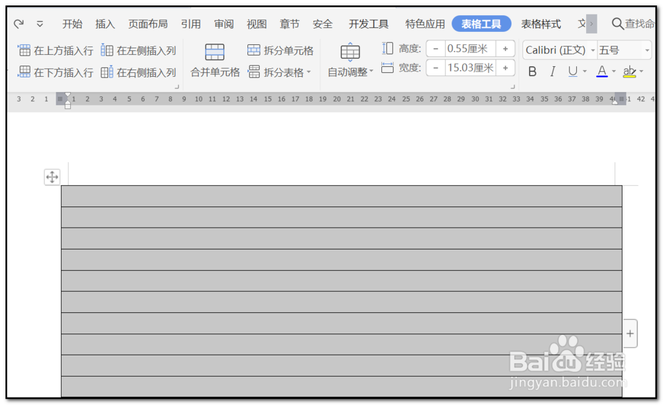Open the 自动调整 dropdown
Screen dimensions: 663x405
(x=349, y=60)
